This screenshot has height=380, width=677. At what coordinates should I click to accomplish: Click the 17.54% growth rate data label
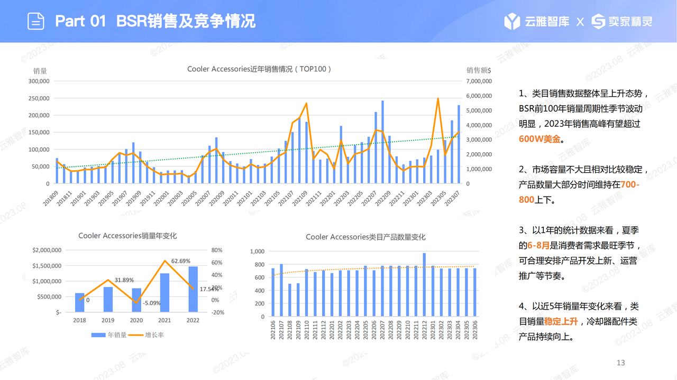[209, 289]
